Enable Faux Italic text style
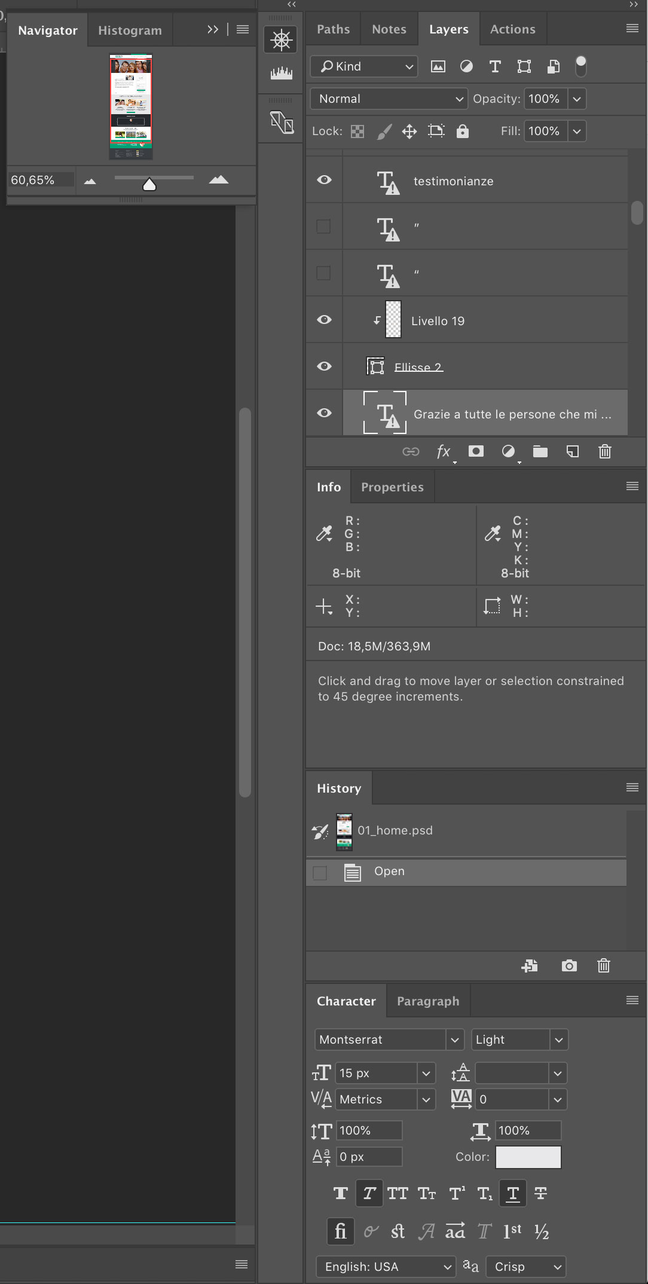Image resolution: width=648 pixels, height=1284 pixels. 369,1194
